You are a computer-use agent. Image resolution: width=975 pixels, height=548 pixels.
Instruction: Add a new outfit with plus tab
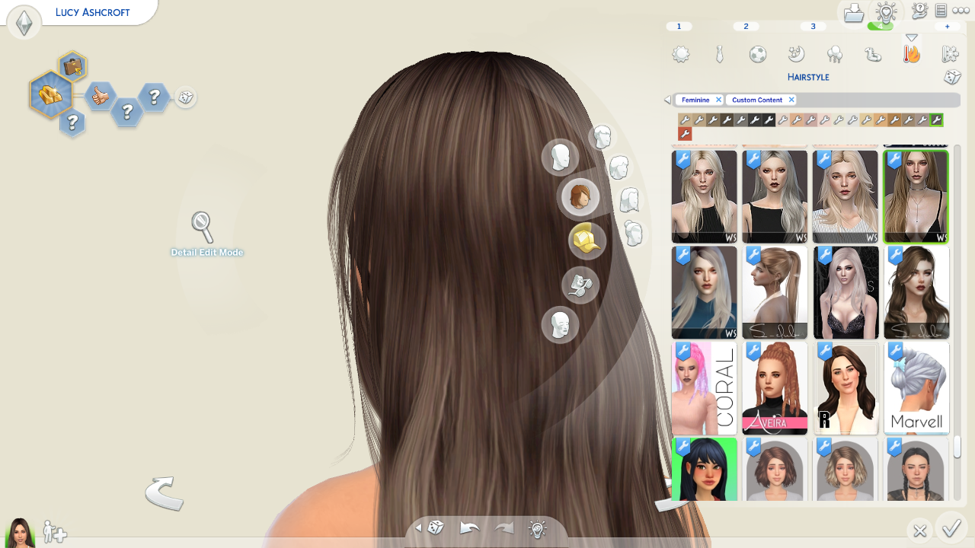point(947,27)
